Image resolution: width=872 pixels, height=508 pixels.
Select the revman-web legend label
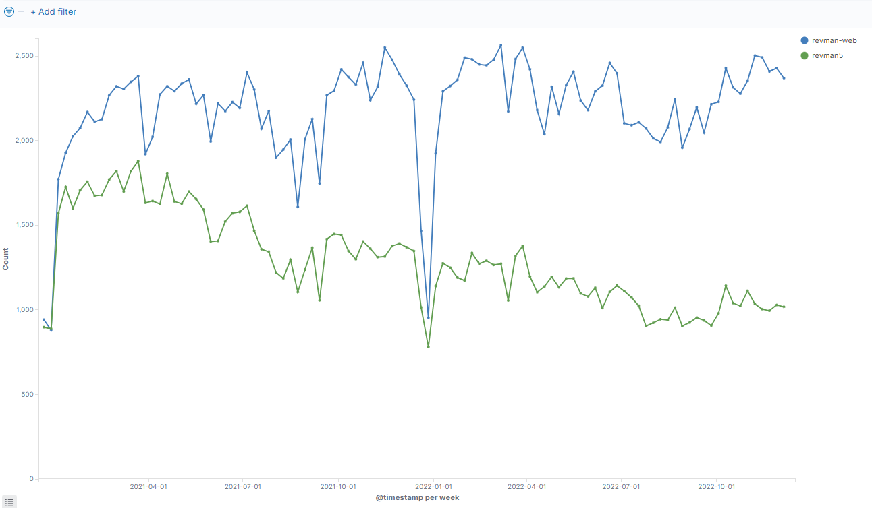point(834,41)
